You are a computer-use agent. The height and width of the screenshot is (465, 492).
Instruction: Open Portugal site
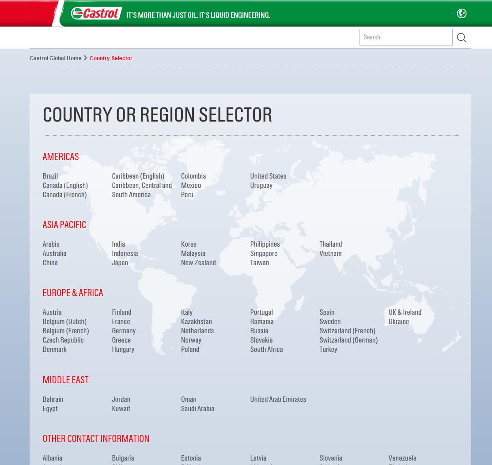point(261,313)
